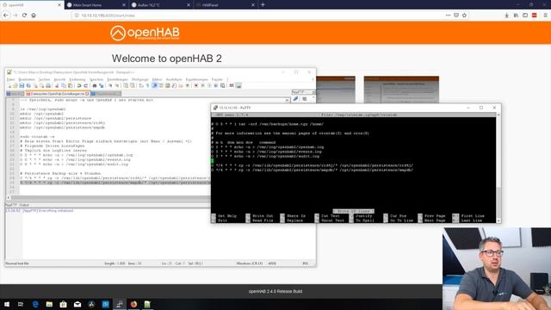The height and width of the screenshot is (310, 551).
Task: Bookmark this page with the star icon
Action: [x=465, y=15]
